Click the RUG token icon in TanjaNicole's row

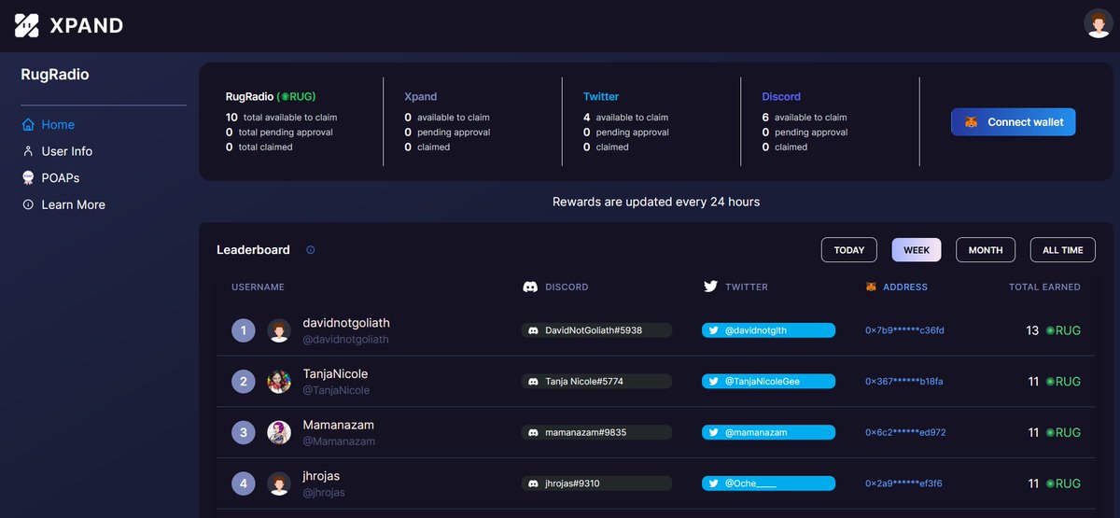(1050, 382)
